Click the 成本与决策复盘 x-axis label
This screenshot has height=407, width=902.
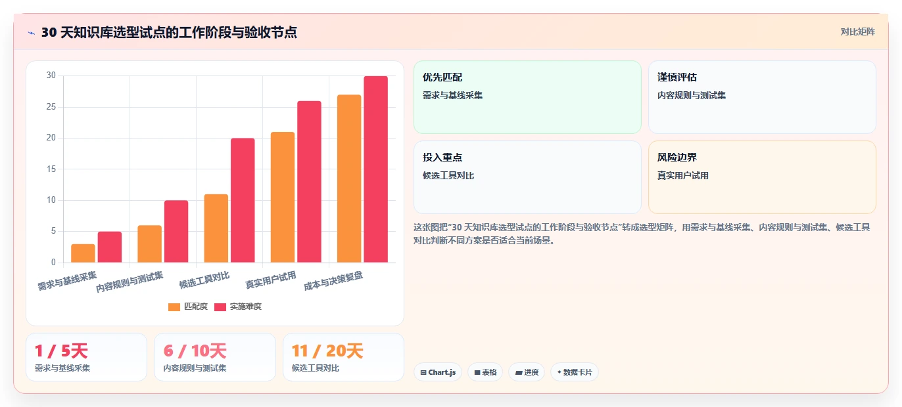(x=333, y=281)
